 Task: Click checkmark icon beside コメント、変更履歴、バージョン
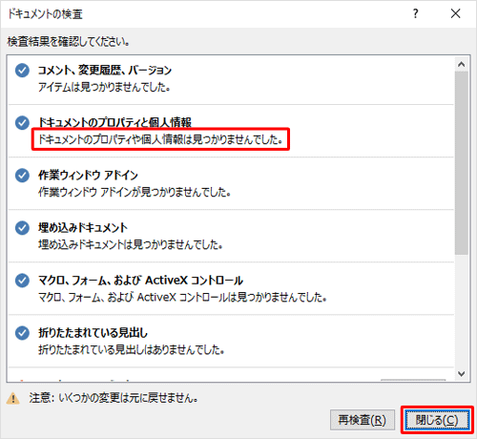pyautogui.click(x=22, y=71)
